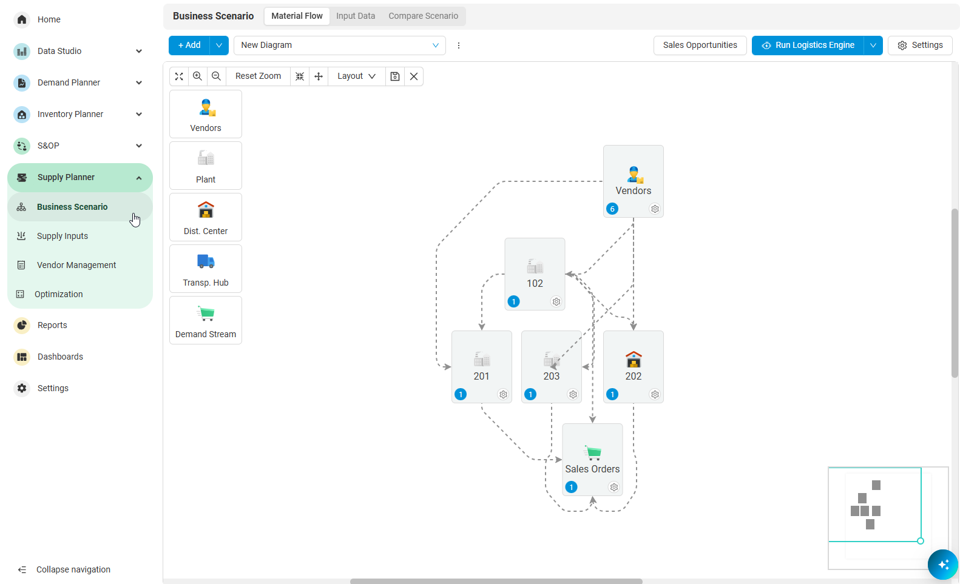Switch to the Material Flow tab
This screenshot has height=584, width=960.
click(297, 16)
